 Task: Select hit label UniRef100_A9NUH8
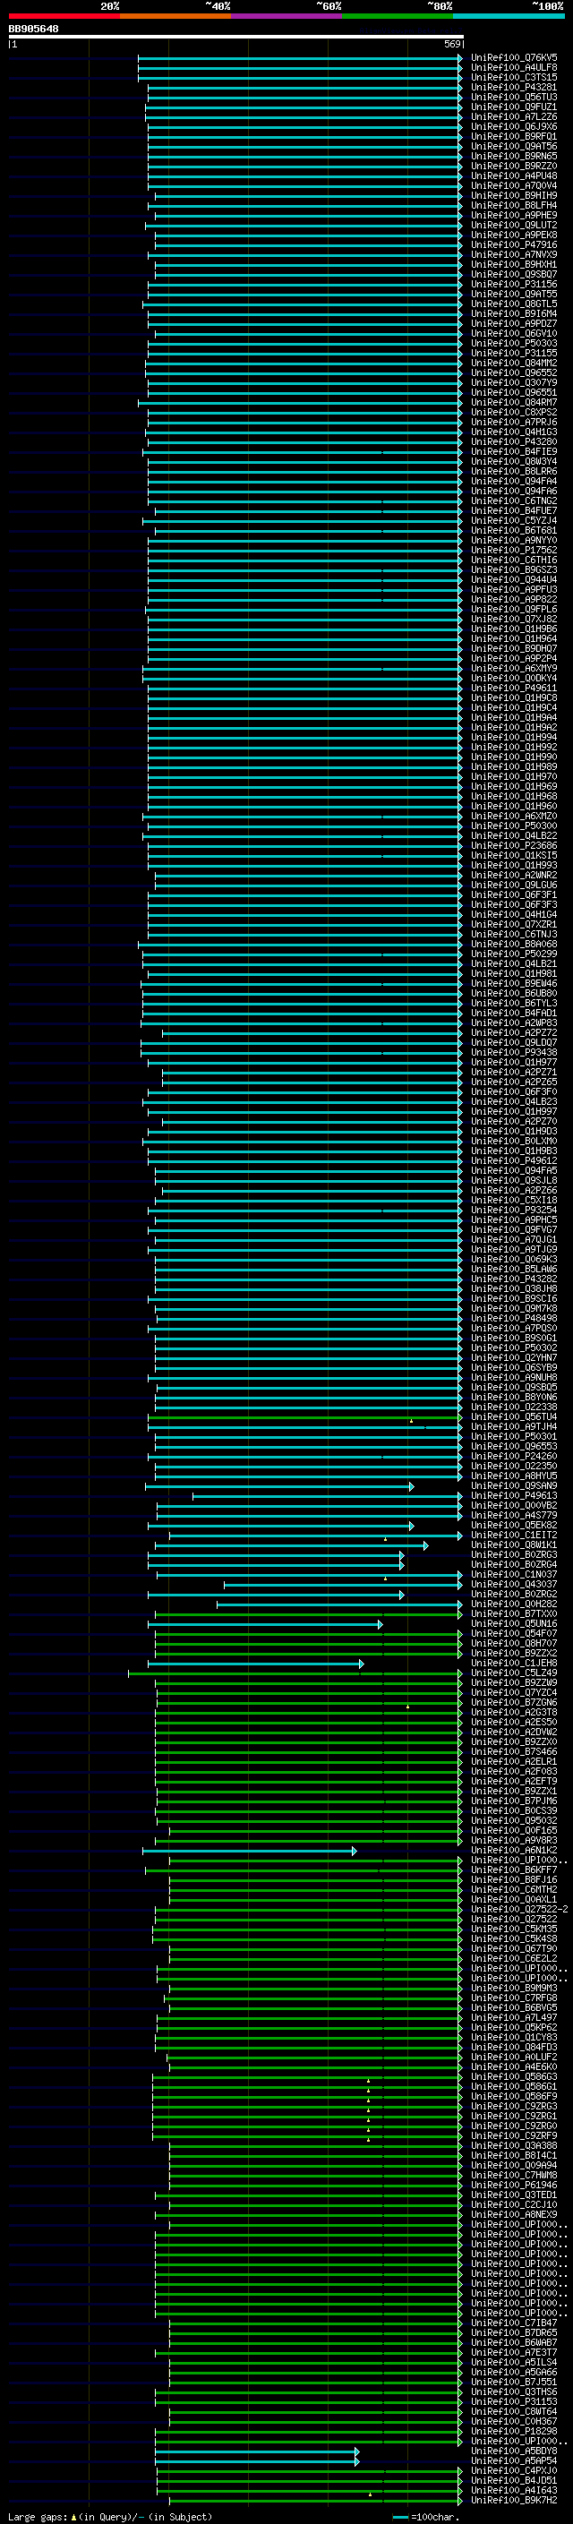514,1378
